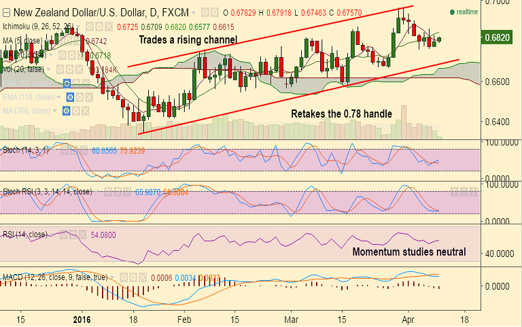Screen dimensions: 522x327
Task: Click the Feb label on time axis
Action: point(184,320)
